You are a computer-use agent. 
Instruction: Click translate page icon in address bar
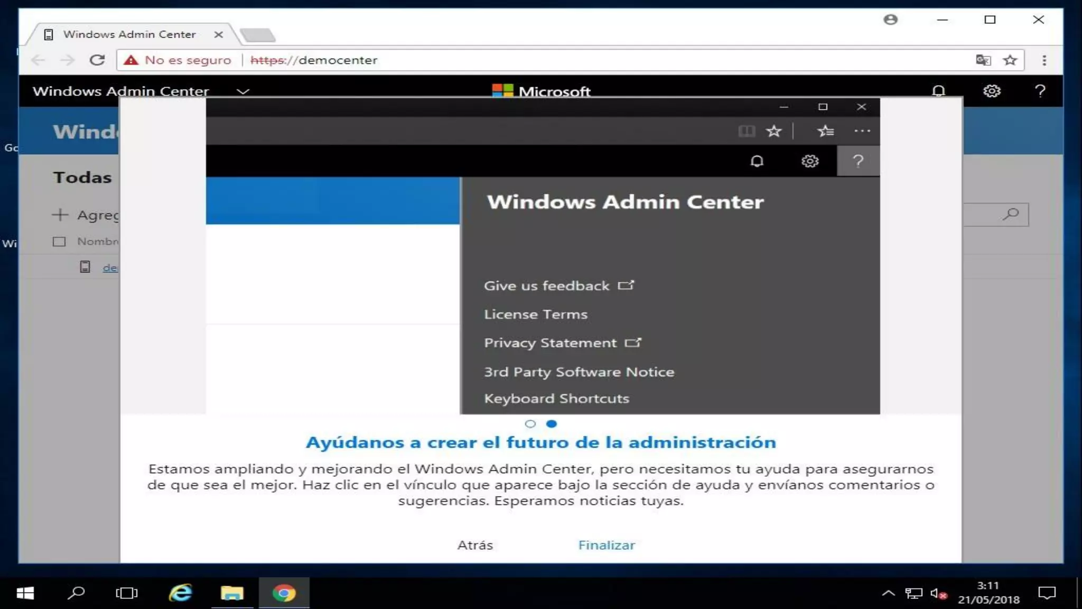point(983,60)
